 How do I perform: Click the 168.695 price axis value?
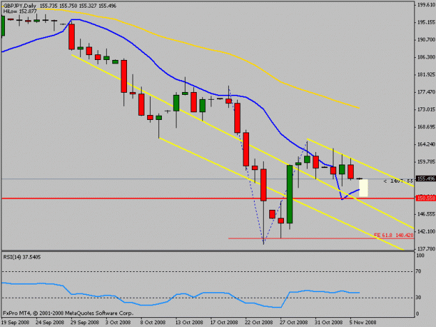426,127
